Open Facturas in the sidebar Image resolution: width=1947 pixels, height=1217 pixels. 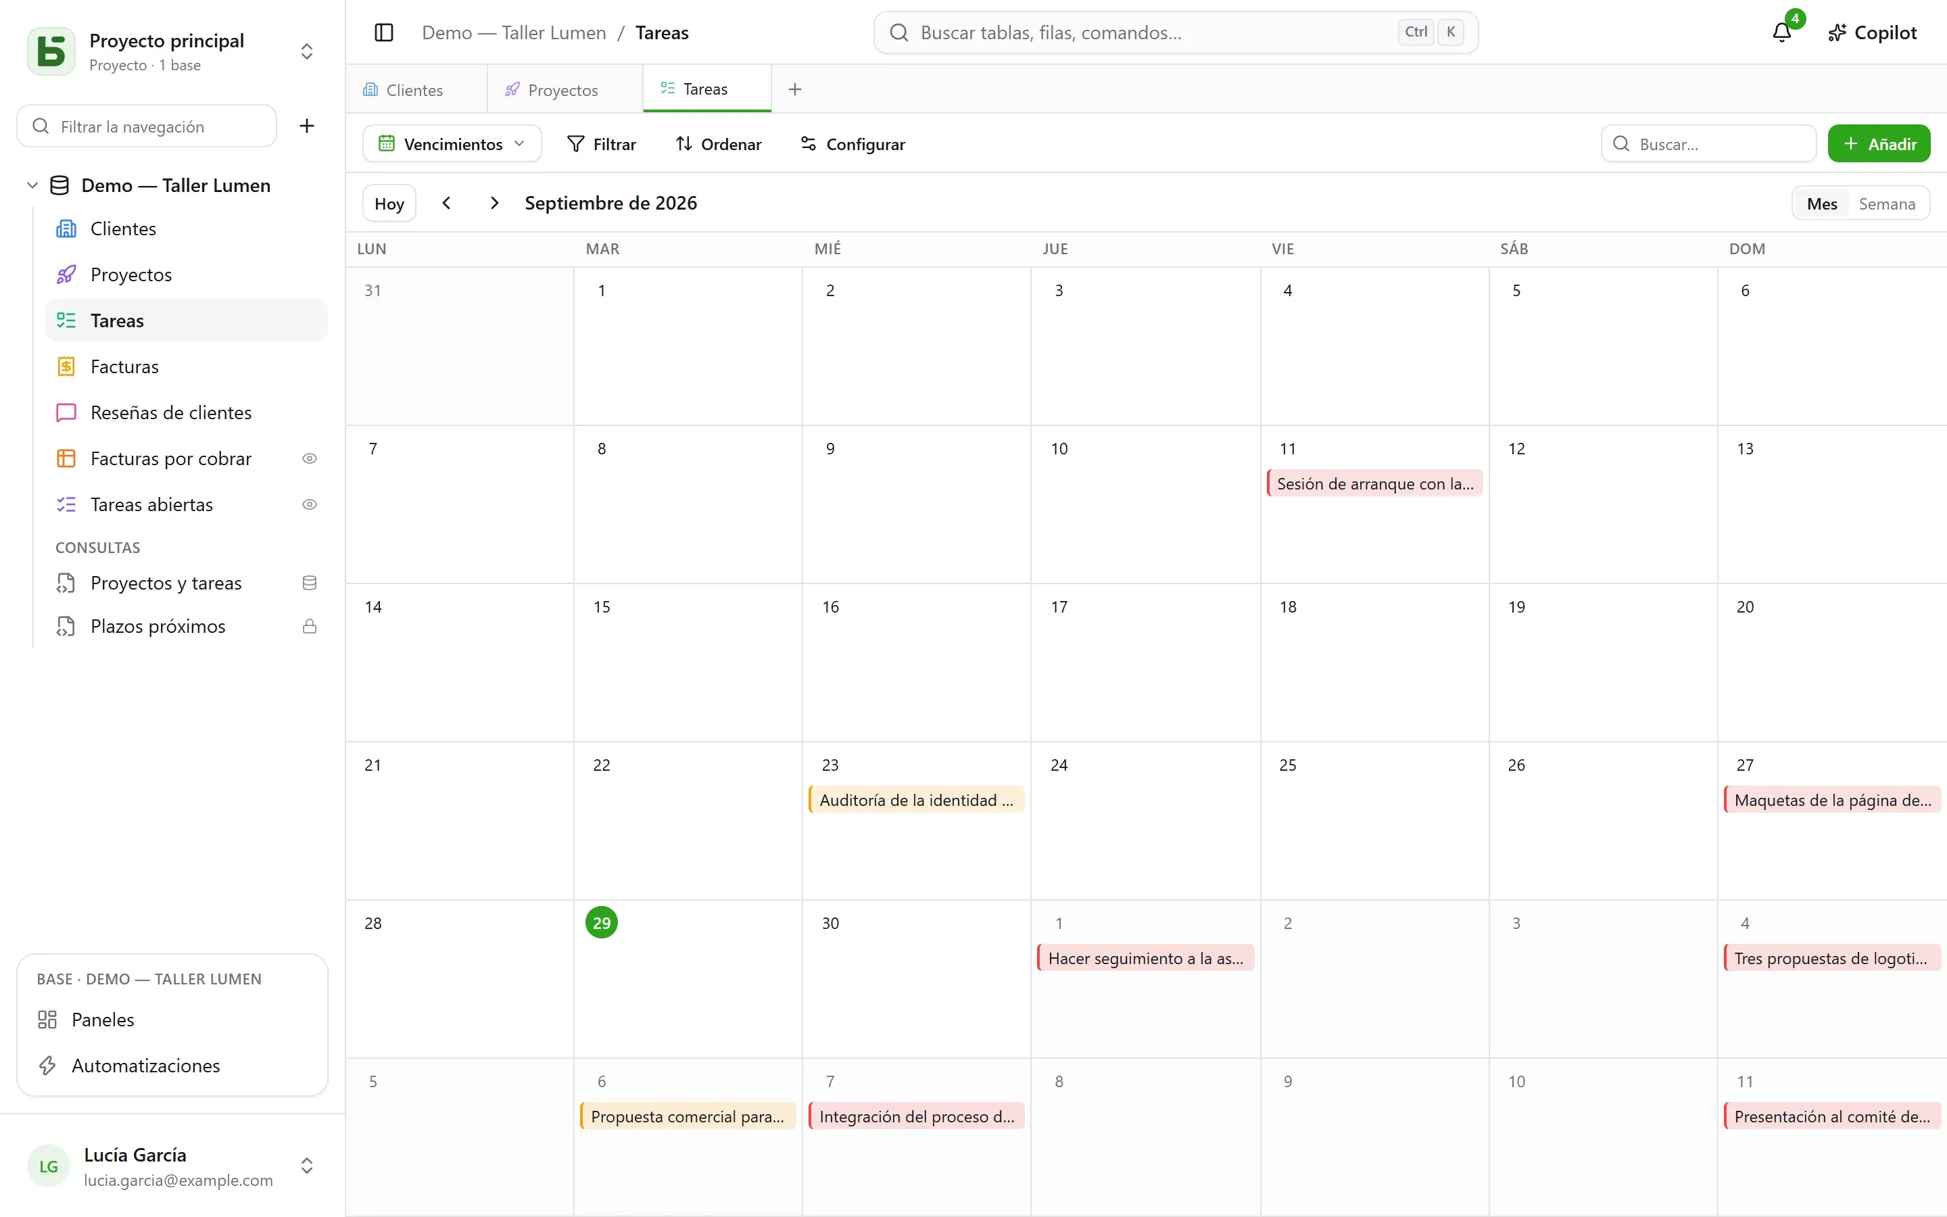pyautogui.click(x=186, y=366)
